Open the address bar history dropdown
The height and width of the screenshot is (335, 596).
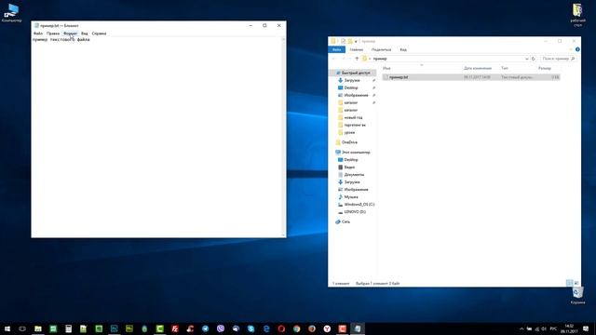coord(527,59)
